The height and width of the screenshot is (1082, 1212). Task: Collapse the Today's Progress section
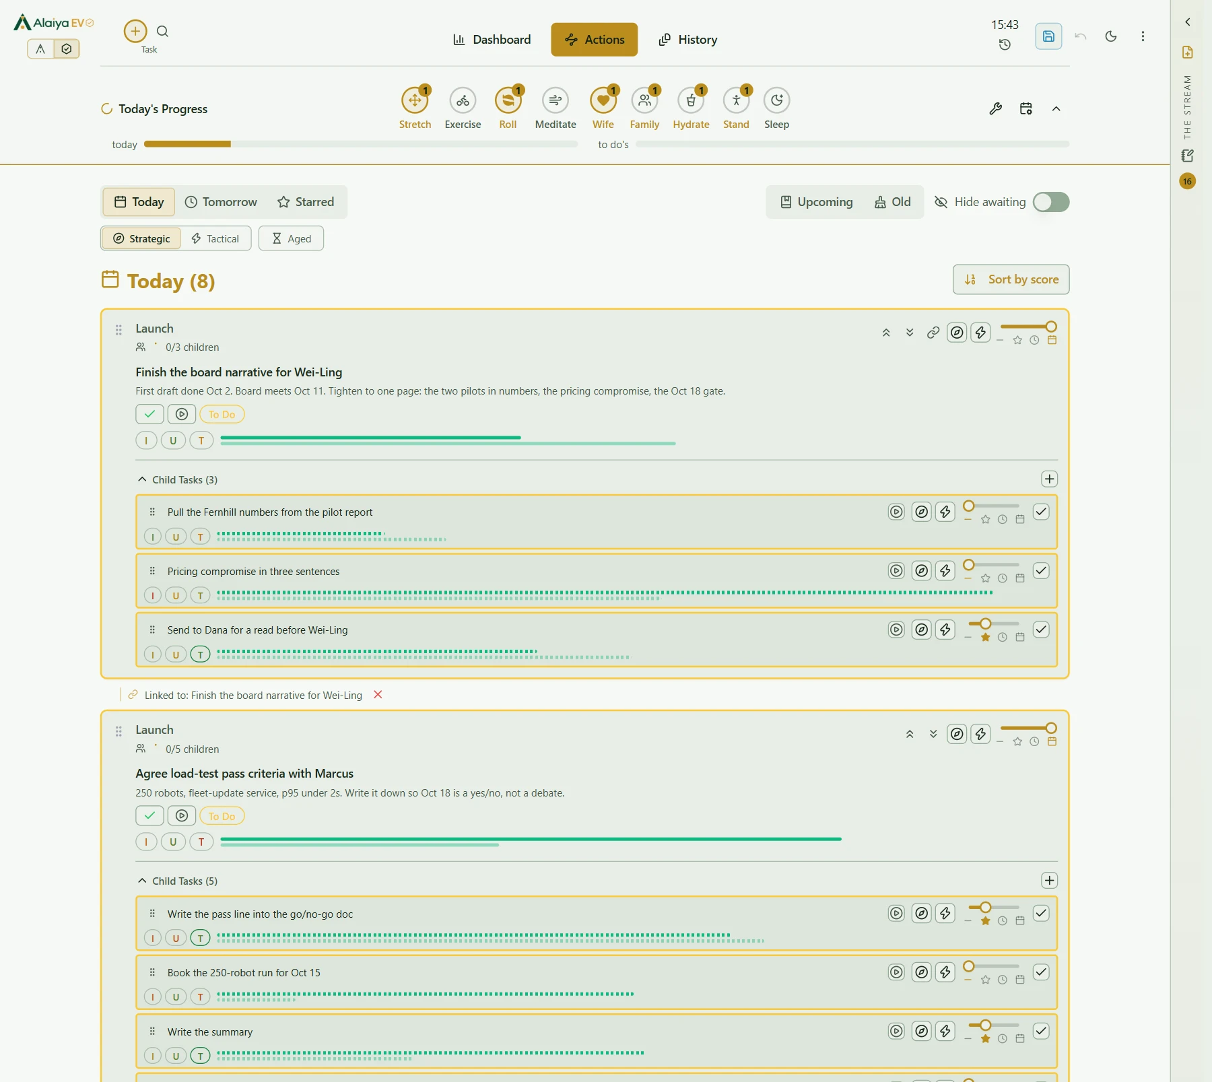tap(1056, 108)
